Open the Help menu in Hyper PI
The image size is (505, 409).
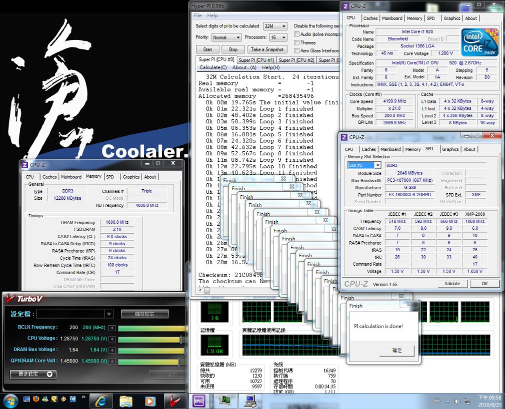tap(212, 15)
